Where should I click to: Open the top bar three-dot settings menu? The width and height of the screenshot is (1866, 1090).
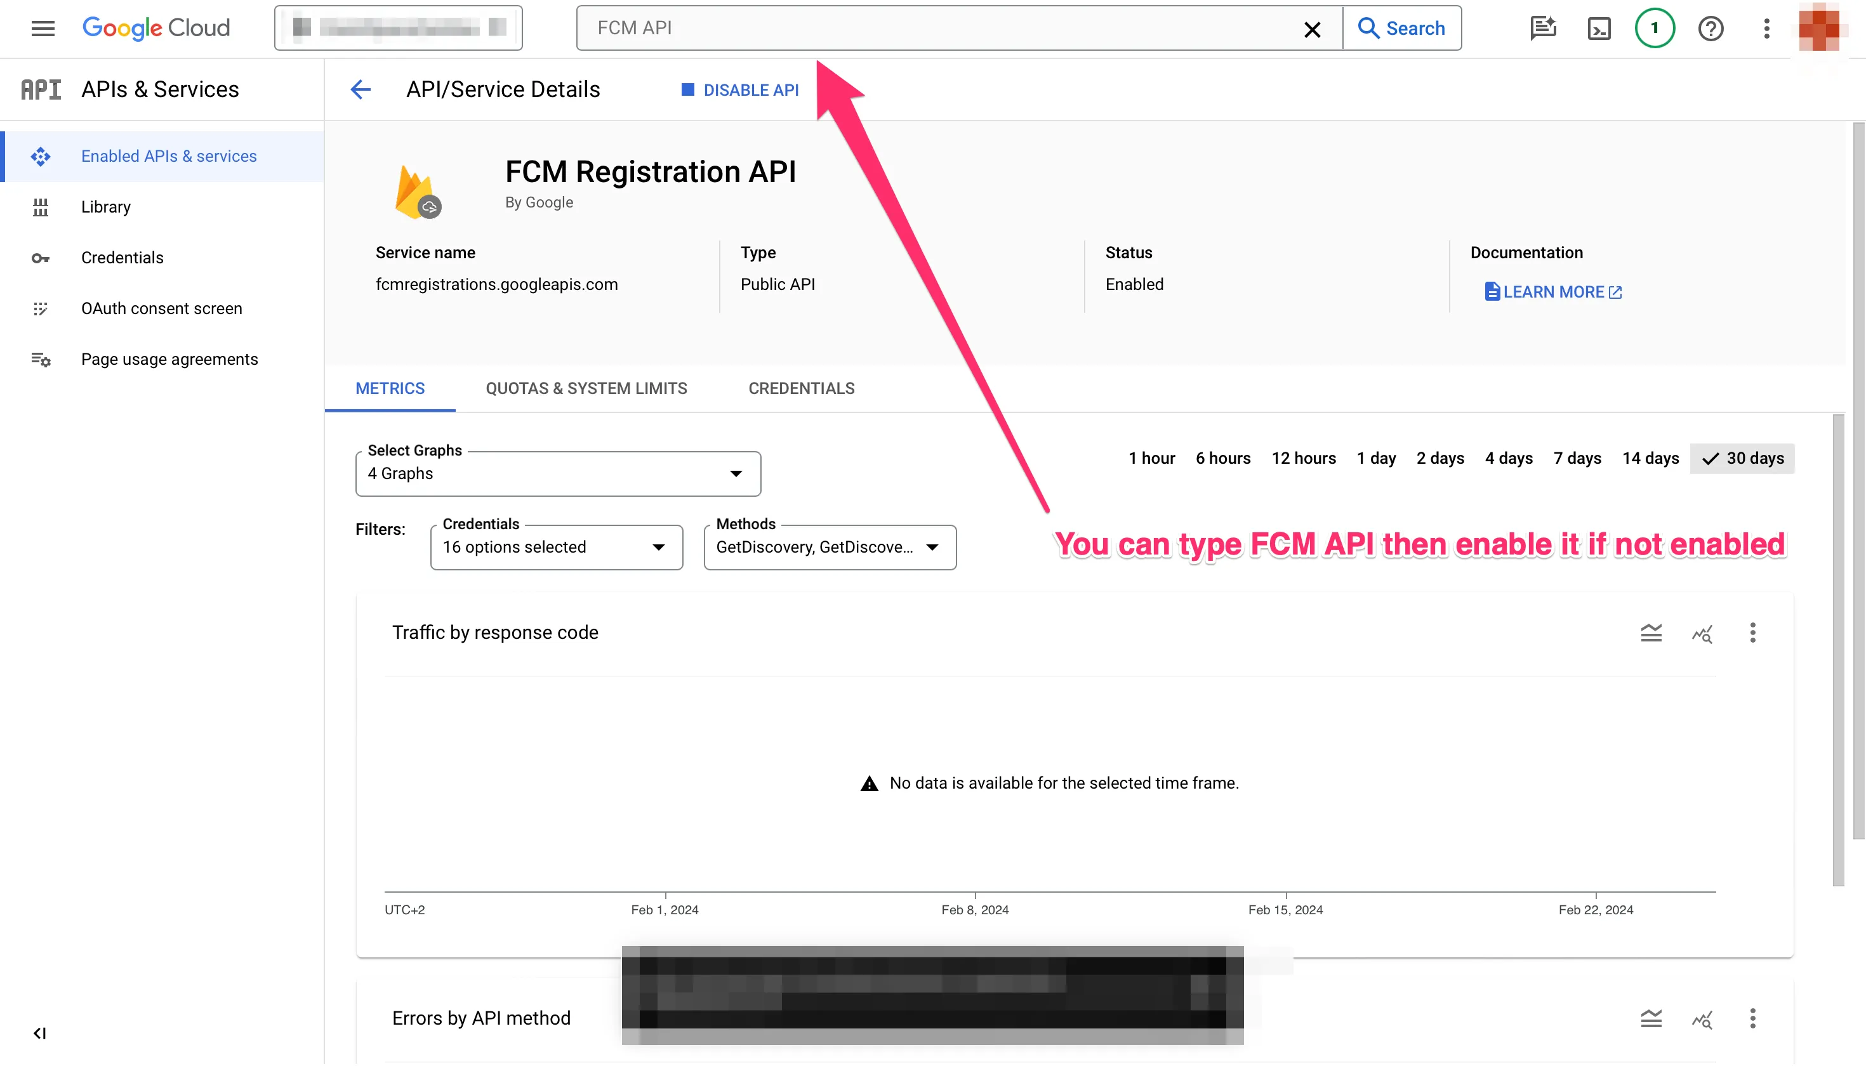(x=1767, y=28)
